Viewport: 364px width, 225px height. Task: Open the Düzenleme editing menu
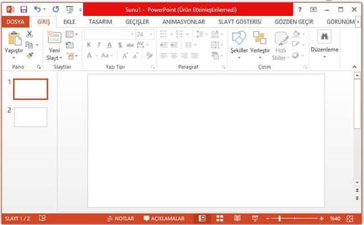pyautogui.click(x=324, y=44)
